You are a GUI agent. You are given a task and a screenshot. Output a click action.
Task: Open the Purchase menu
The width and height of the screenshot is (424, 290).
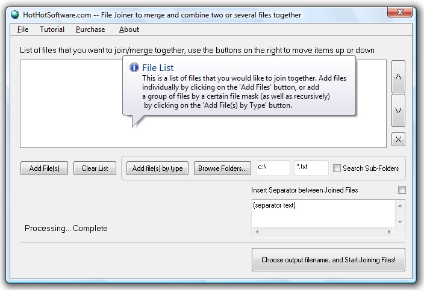tap(90, 29)
